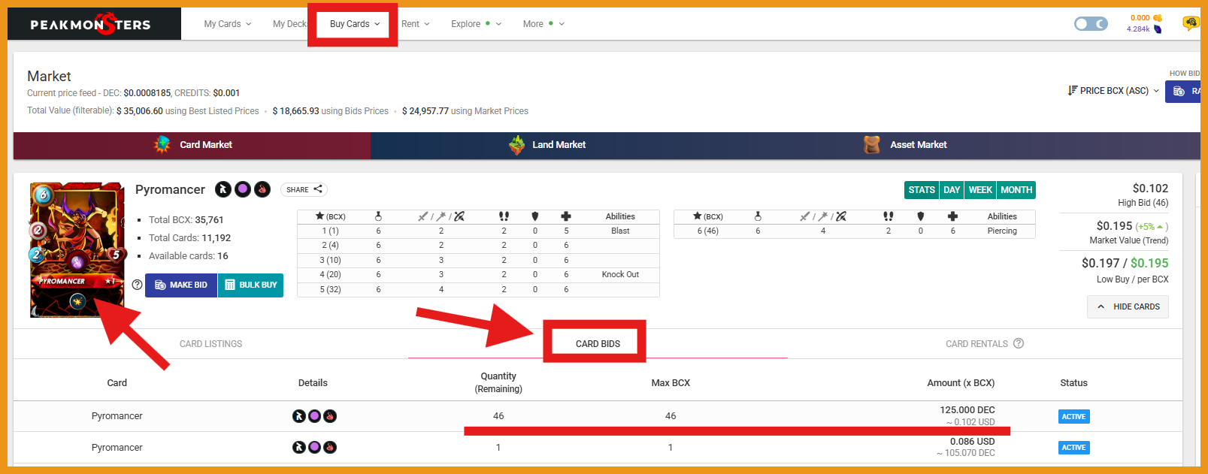Click the health cross icon in right stats table
This screenshot has height=474, width=1208.
952,216
